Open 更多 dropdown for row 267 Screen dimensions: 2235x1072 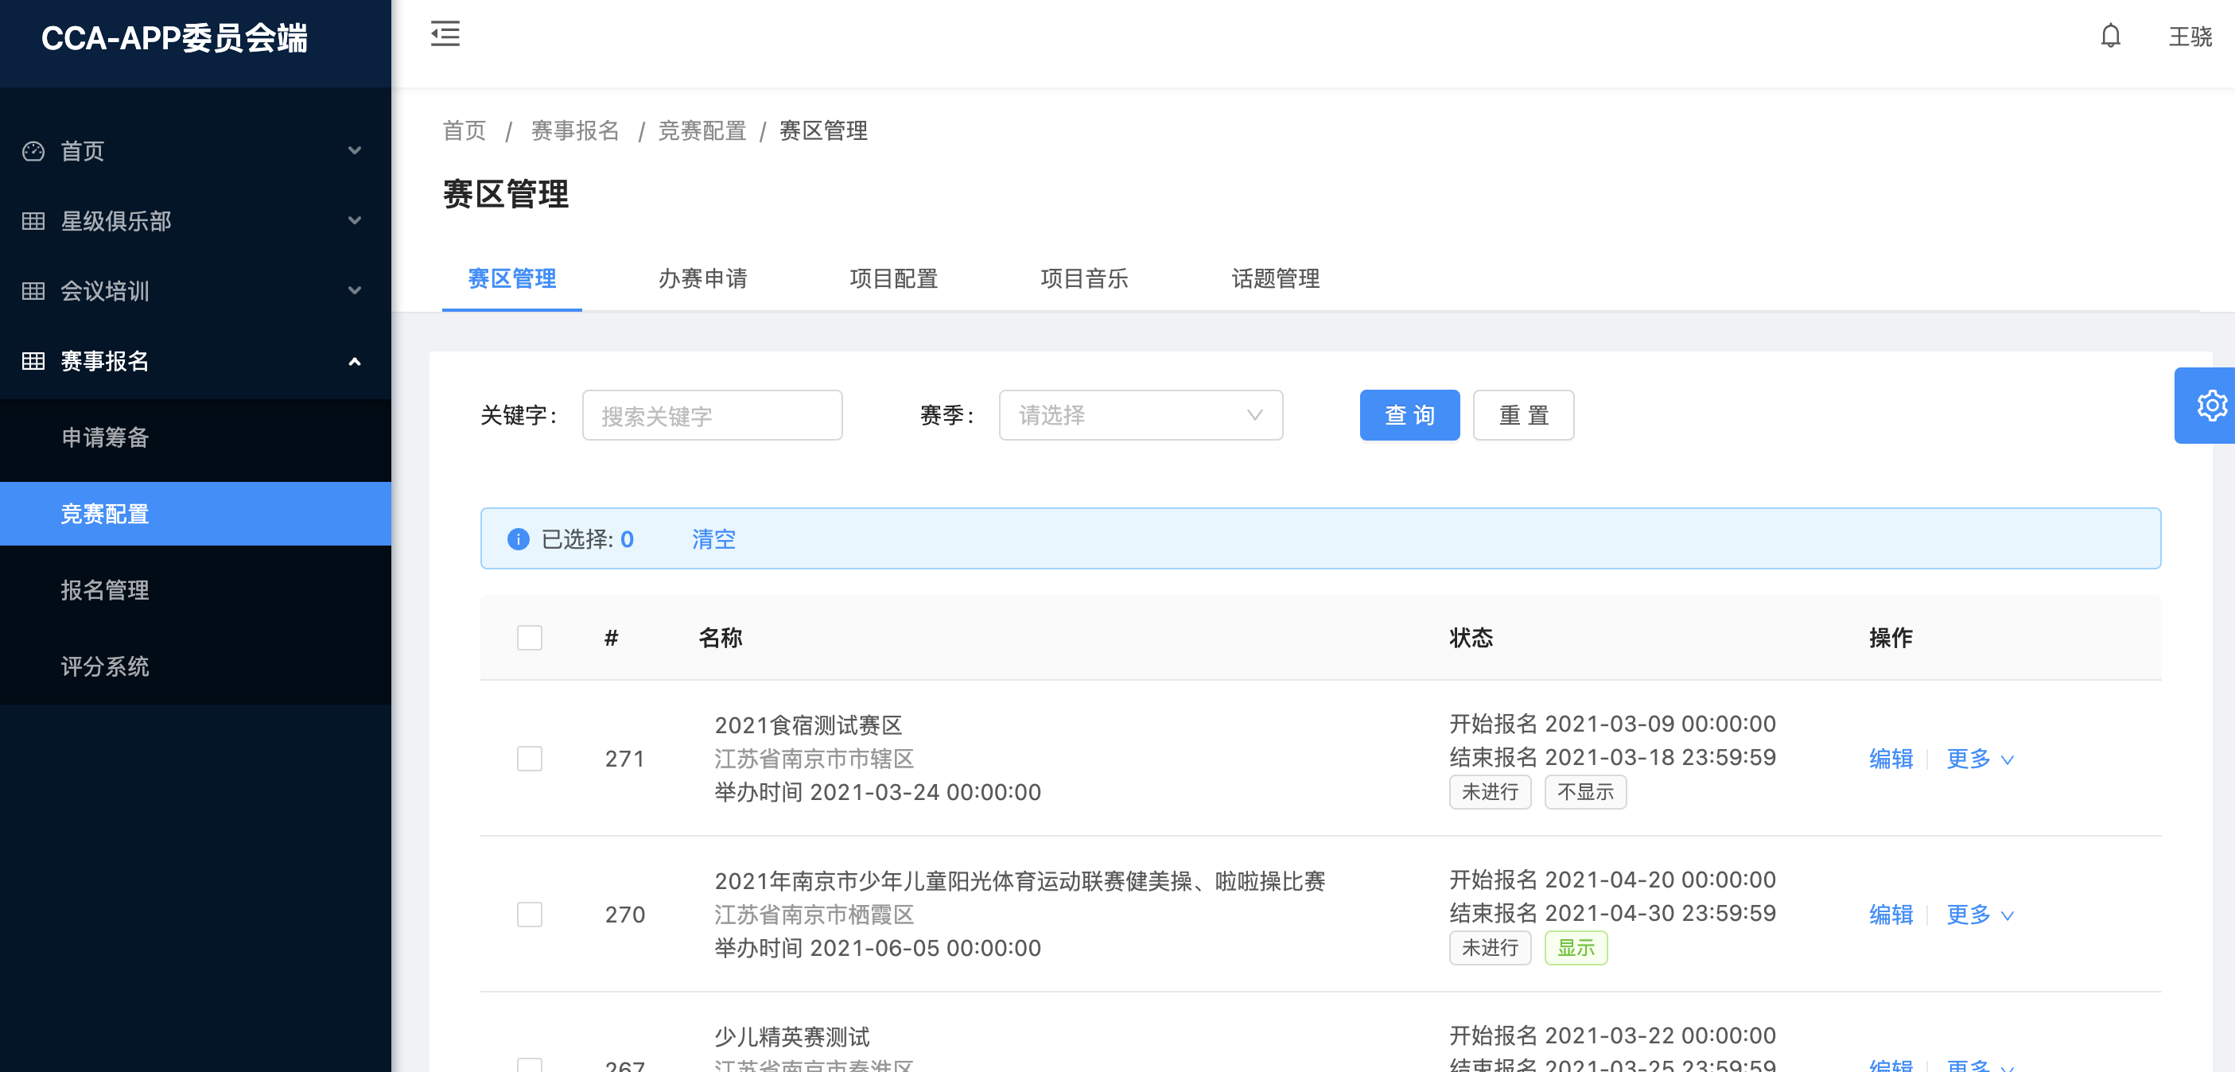[1979, 1065]
